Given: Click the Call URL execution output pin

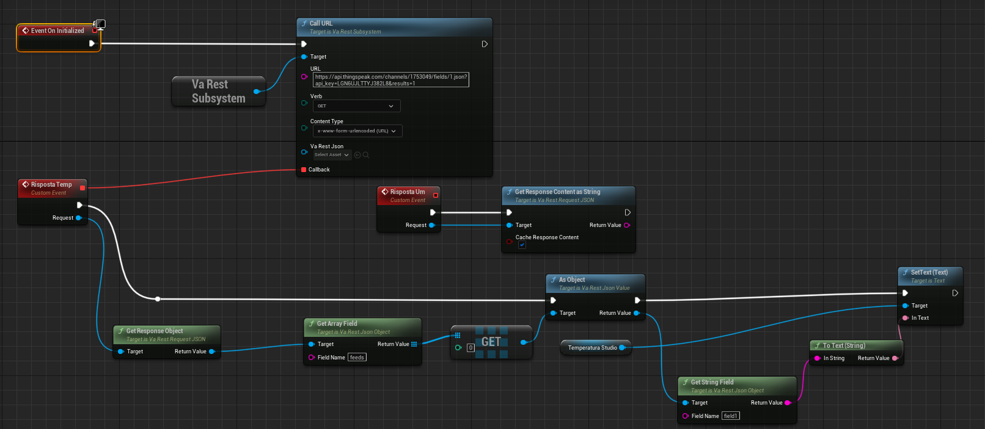Looking at the screenshot, I should (x=485, y=44).
